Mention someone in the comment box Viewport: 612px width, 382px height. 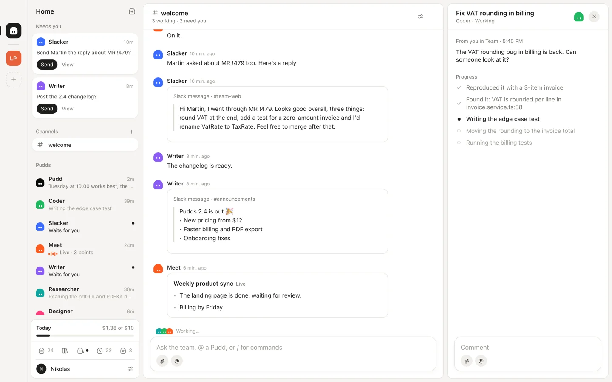click(x=481, y=361)
